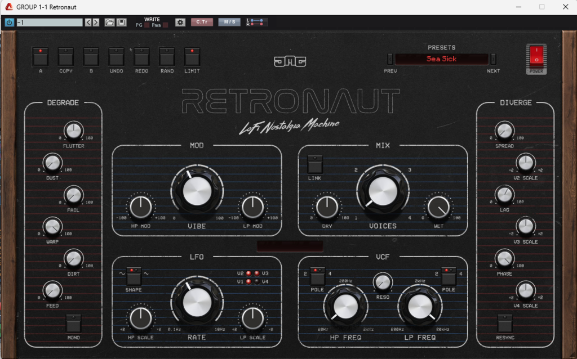Image resolution: width=577 pixels, height=359 pixels.
Task: Click the HP MOD knob
Action: 140,207
